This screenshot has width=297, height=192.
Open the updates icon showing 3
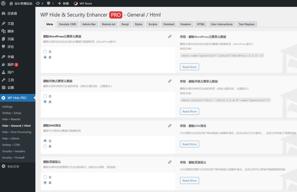38,3
